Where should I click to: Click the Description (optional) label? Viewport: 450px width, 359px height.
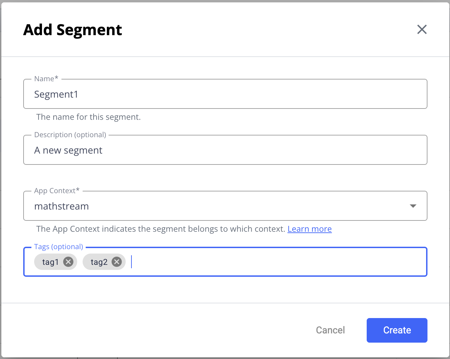pos(70,135)
